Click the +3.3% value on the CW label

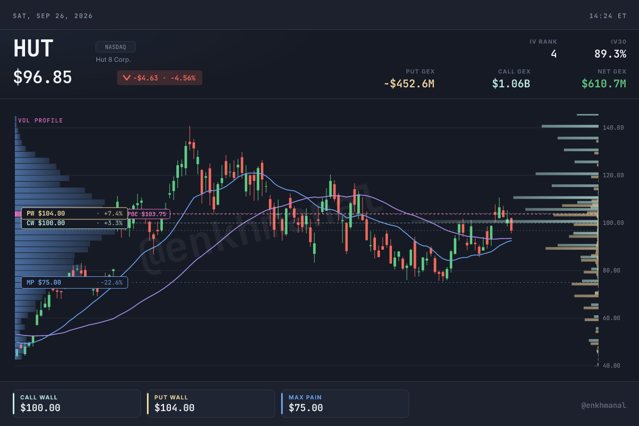coord(113,223)
